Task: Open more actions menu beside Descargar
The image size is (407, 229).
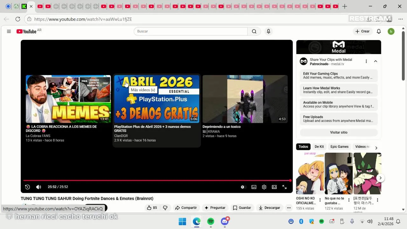Action: (289, 208)
